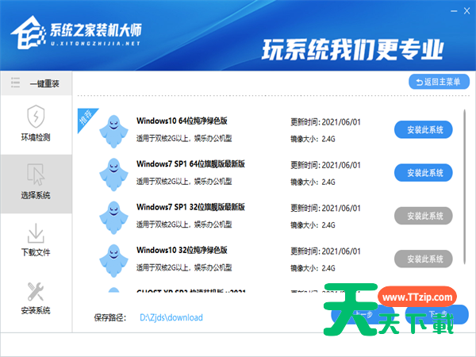This screenshot has width=476, height=357.
Task: Select Windows10 64位纯净绿色版 title text
Action: (182, 121)
